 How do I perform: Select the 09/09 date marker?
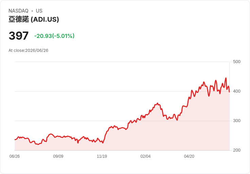58,156
